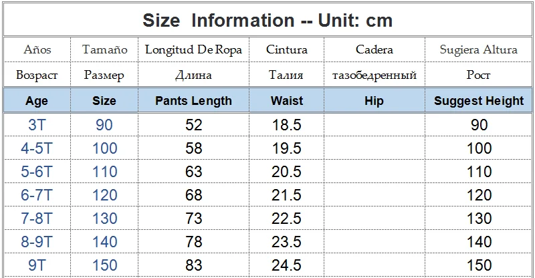Click the 'Pants Length' header cell
This screenshot has height=278, width=535.
click(193, 101)
